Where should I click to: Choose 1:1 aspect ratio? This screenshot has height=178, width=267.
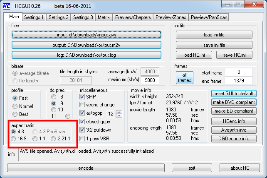35,139
